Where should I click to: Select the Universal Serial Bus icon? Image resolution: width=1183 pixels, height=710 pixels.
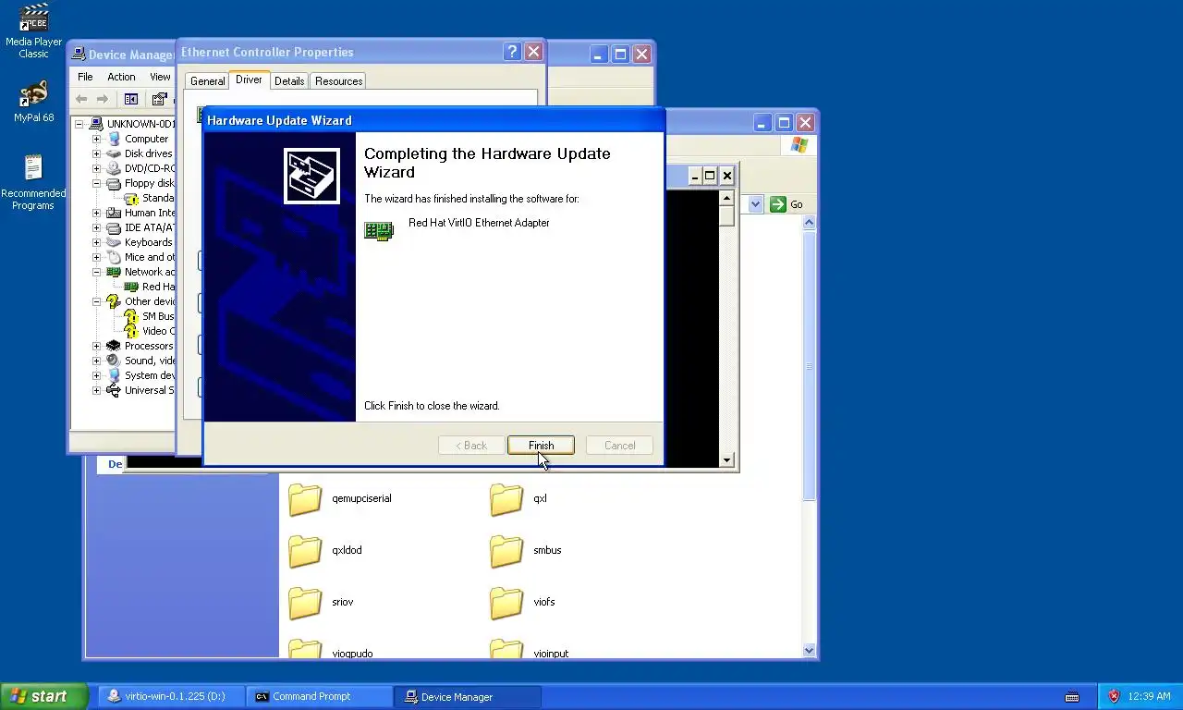pyautogui.click(x=114, y=390)
